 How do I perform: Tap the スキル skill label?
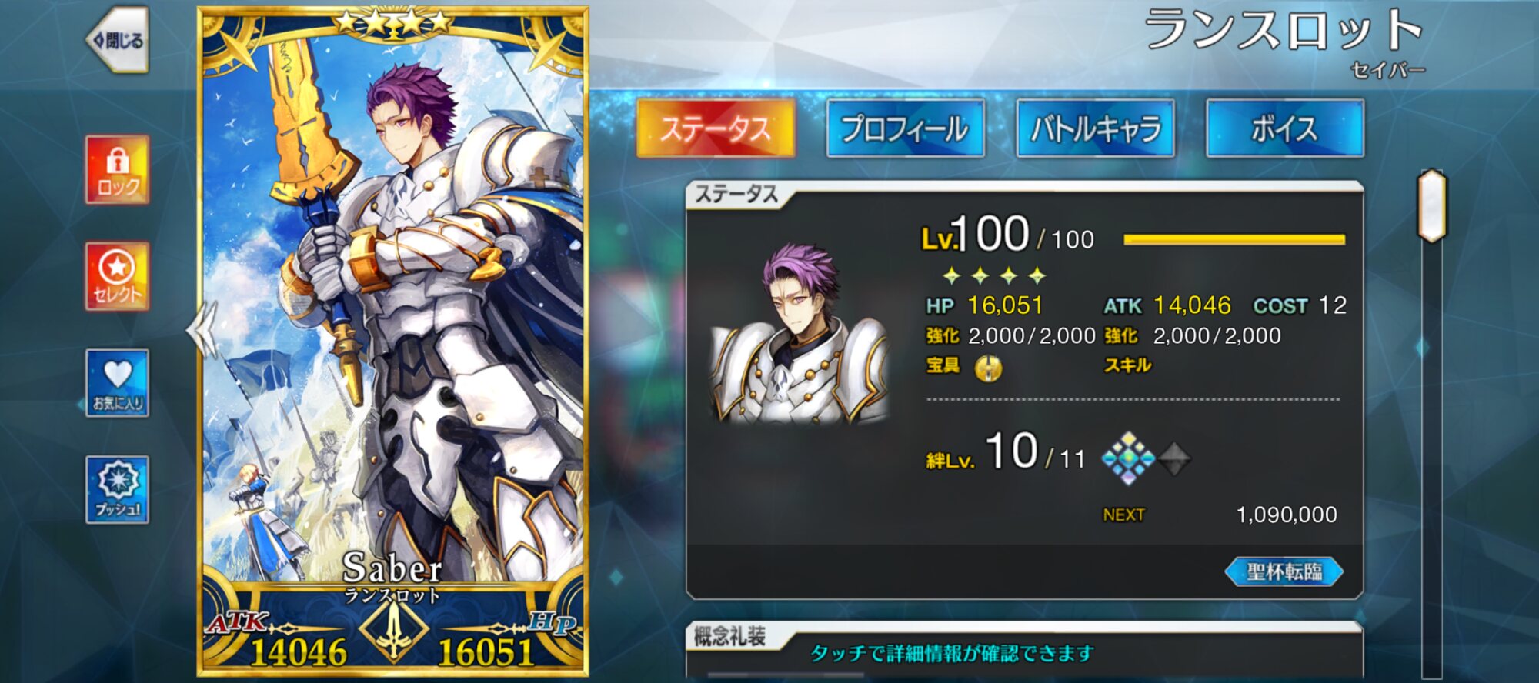1127,365
